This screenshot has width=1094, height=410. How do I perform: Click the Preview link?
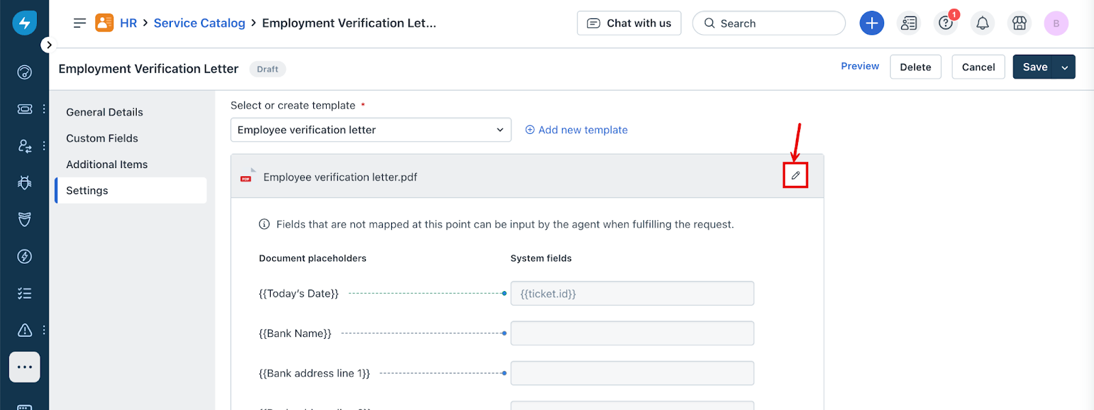click(860, 66)
